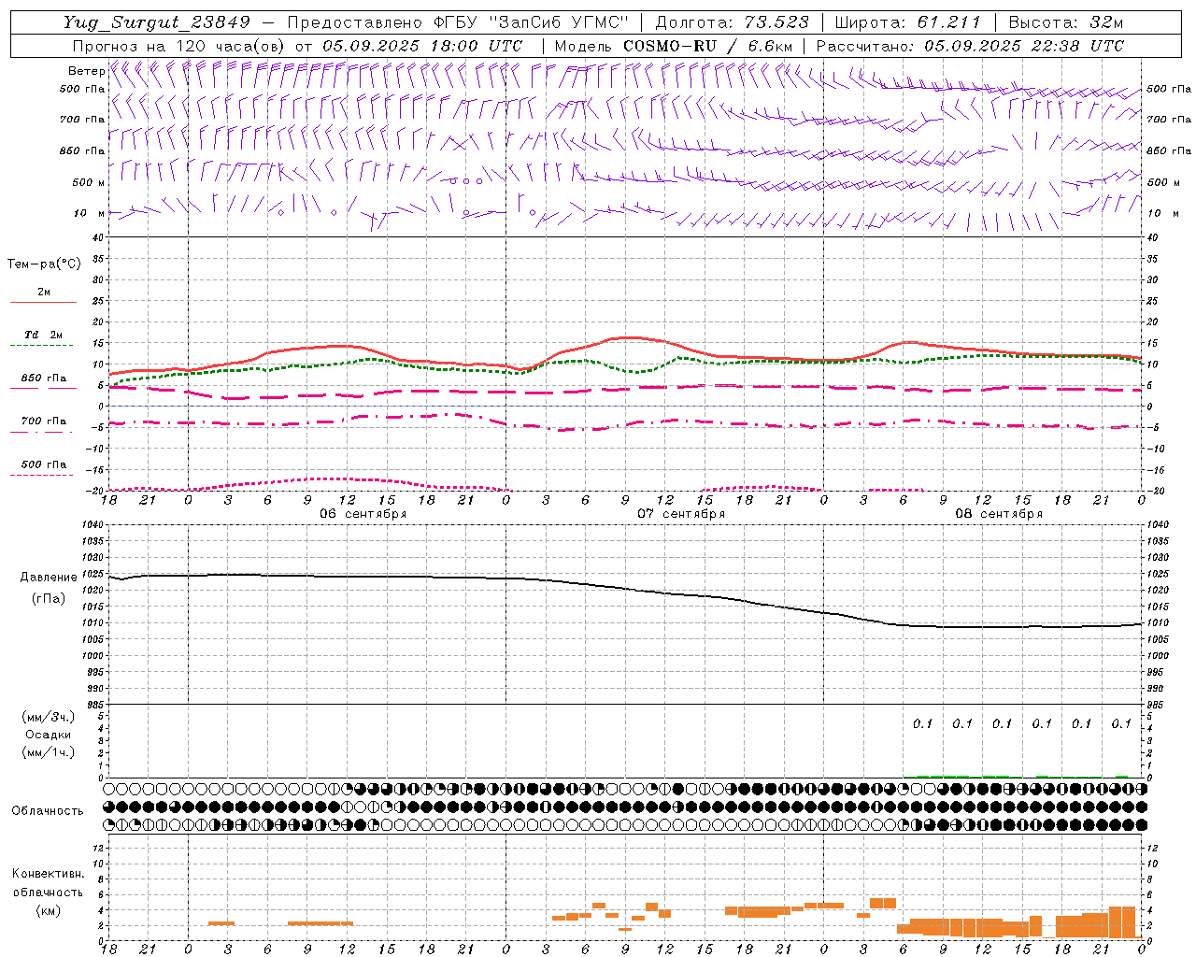This screenshot has width=1196, height=957.
Task: Click the "Долгота: 73.523" longitude value
Action: [x=732, y=22]
